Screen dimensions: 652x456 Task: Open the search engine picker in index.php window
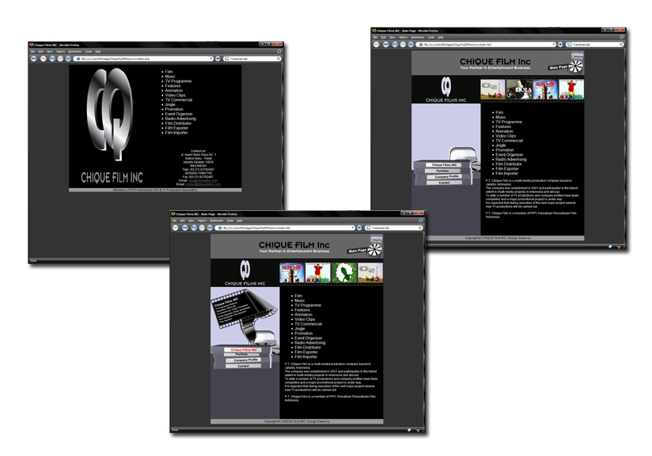click(x=227, y=58)
